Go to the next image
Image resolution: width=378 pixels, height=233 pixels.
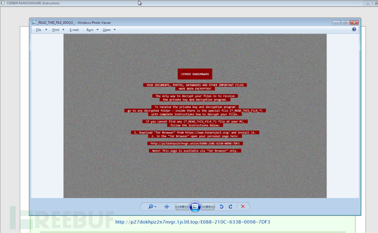(x=208, y=207)
